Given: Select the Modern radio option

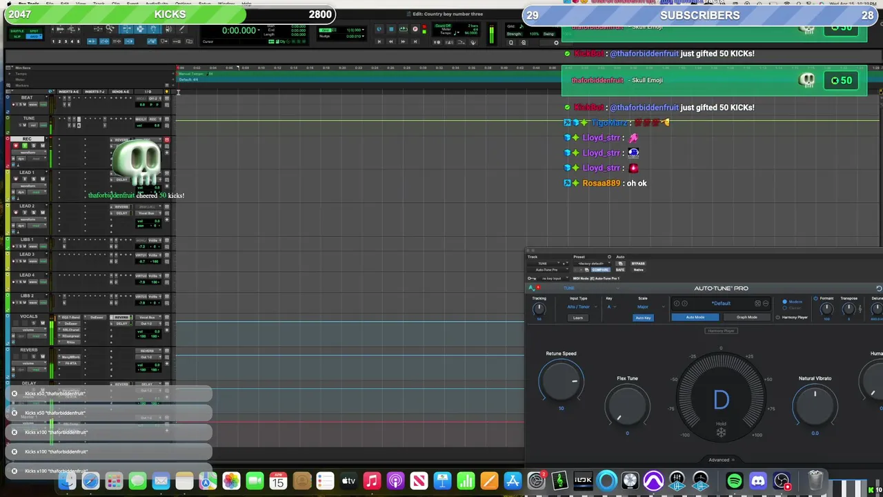Looking at the screenshot, I should pyautogui.click(x=784, y=302).
